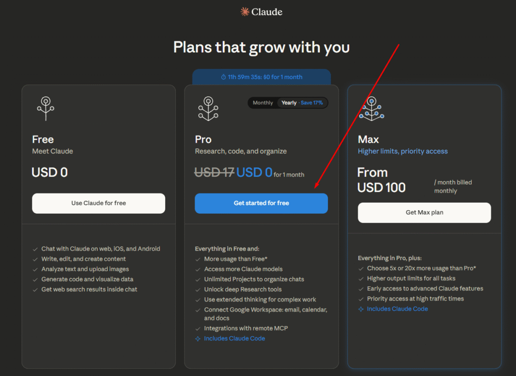Select Yearly billing option

pyautogui.click(x=289, y=103)
